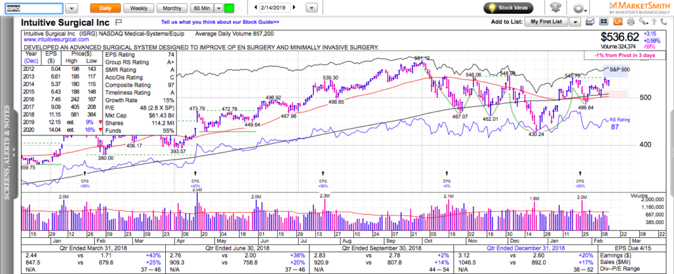Screen dimensions: 674x274
Task: Open the 60 Min interval dropdown arrow
Action: click(219, 8)
